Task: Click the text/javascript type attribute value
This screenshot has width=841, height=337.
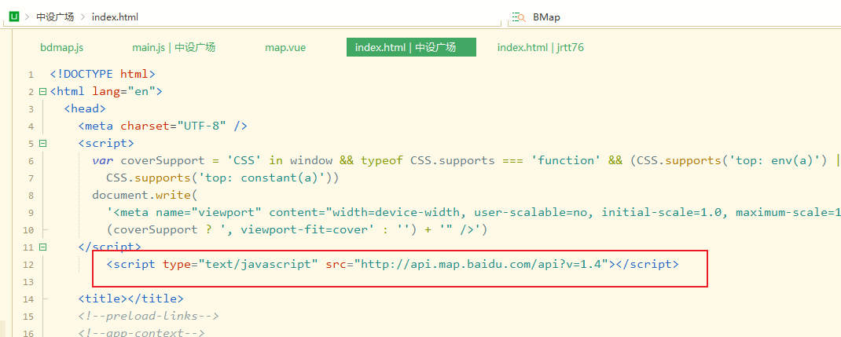Action: click(258, 264)
